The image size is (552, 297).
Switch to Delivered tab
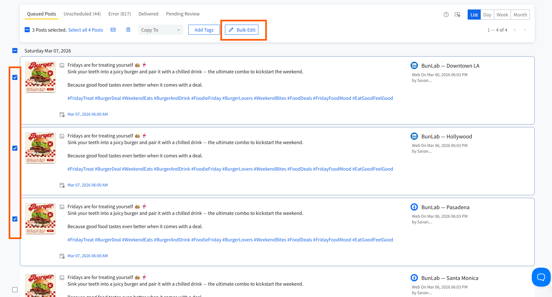click(149, 14)
